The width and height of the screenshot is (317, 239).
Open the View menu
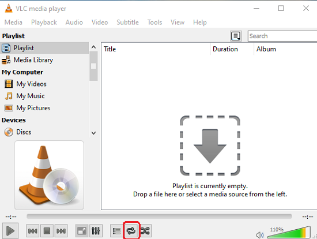click(178, 23)
